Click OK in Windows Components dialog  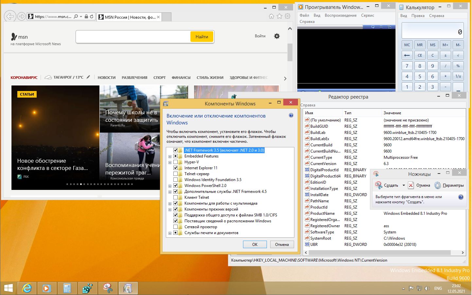pos(255,245)
